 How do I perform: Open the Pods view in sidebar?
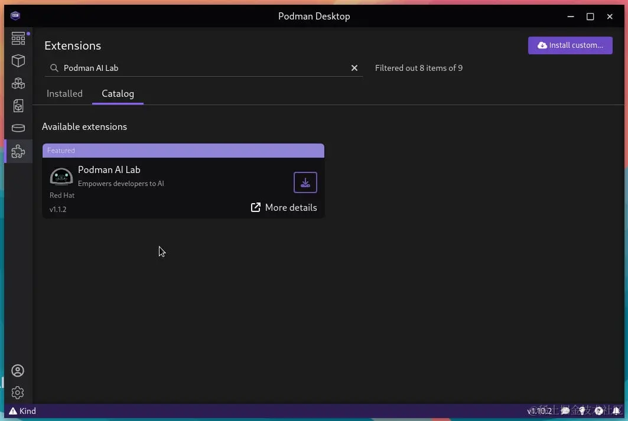coord(18,83)
